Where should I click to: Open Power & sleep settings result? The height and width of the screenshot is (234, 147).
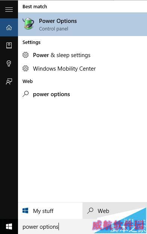point(82,55)
